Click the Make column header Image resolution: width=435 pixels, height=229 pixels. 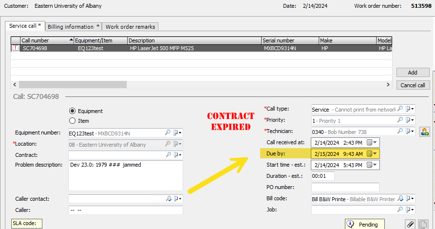click(x=348, y=40)
